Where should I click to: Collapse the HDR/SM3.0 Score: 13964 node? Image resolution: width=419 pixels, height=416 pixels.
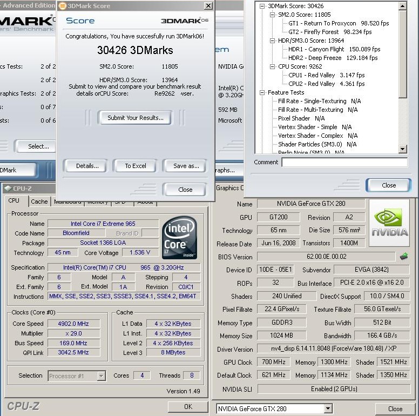click(x=272, y=41)
